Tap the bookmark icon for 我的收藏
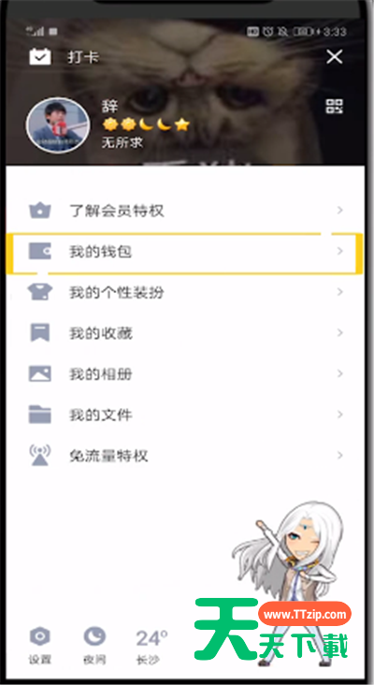 [x=39, y=333]
